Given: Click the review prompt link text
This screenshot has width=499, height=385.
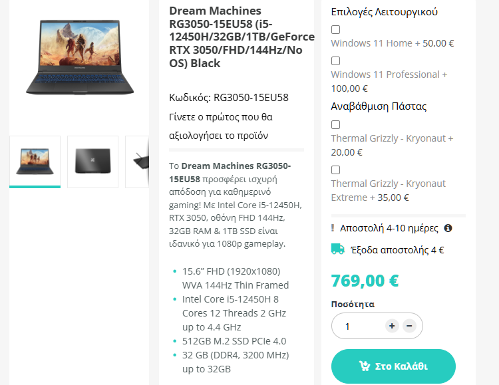Looking at the screenshot, I should pyautogui.click(x=220, y=126).
